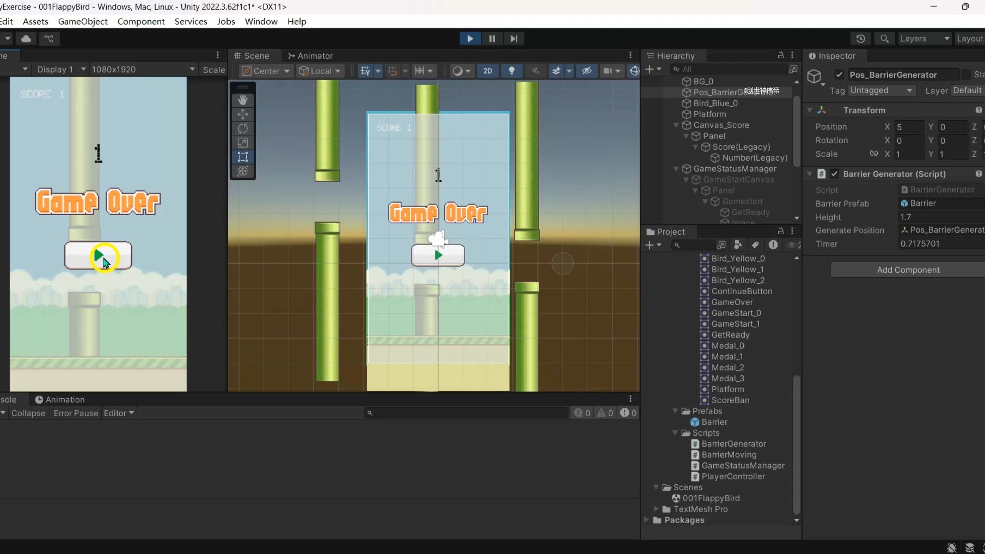Select the Move tool in Scene
Image resolution: width=985 pixels, height=554 pixels.
[x=243, y=114]
